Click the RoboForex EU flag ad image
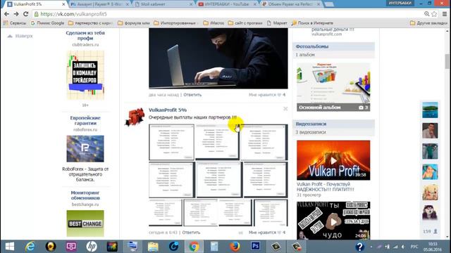The height and width of the screenshot is (253, 451). tap(85, 148)
